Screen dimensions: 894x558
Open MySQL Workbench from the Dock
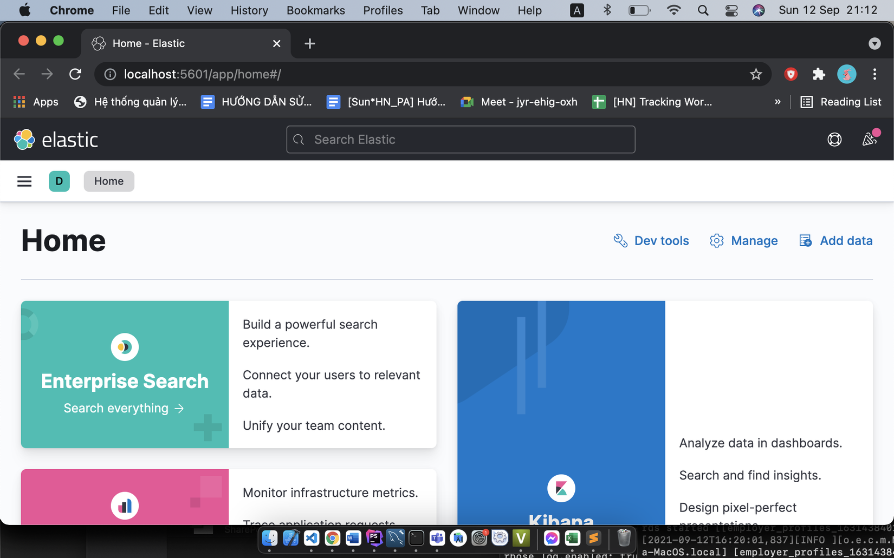(x=396, y=538)
